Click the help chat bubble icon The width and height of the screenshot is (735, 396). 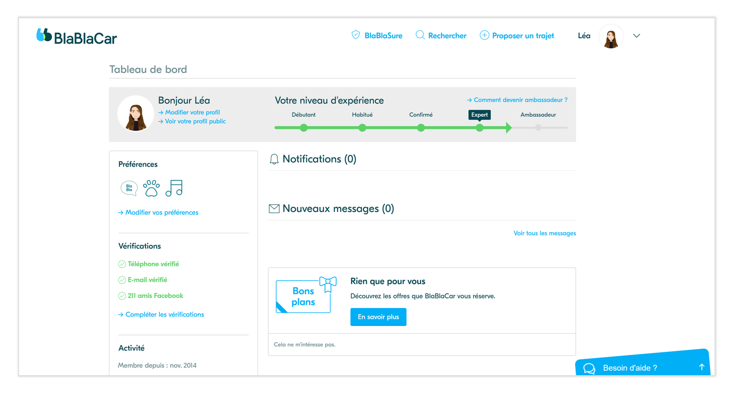pos(589,368)
